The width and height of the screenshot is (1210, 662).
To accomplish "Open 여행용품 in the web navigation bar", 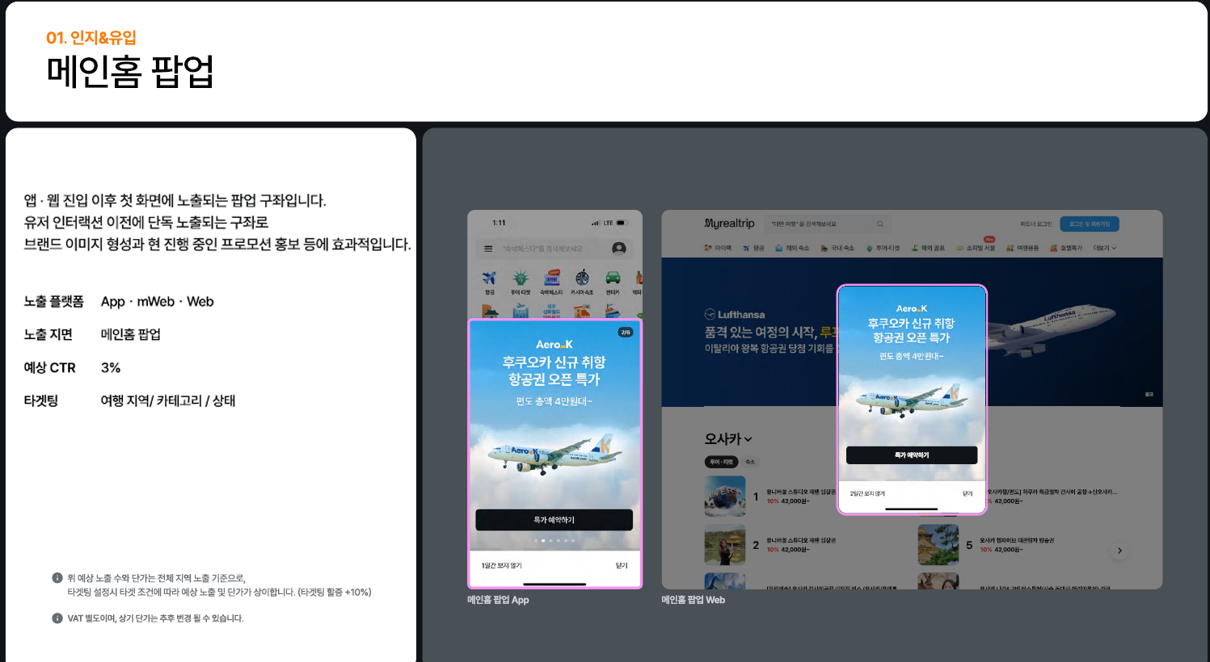I will point(1022,248).
